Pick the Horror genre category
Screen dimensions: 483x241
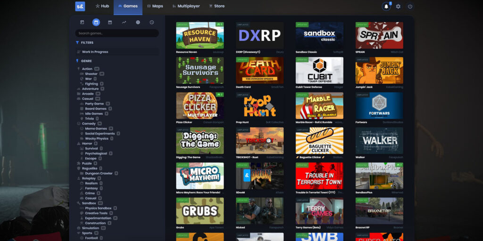click(87, 144)
